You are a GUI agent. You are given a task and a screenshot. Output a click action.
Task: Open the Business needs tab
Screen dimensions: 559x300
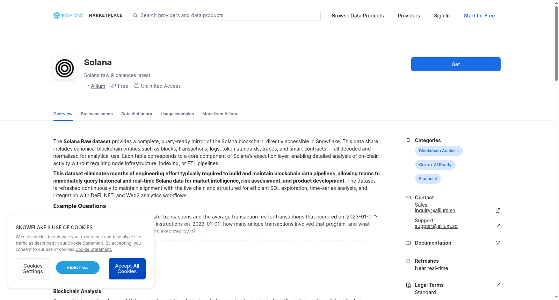(97, 114)
